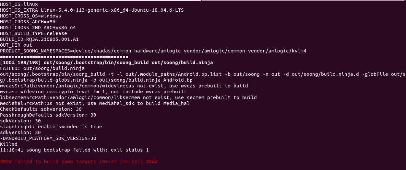The image size is (406, 170).
Task: Click the 'OUT_DIR=out' line
Action: 16,45
